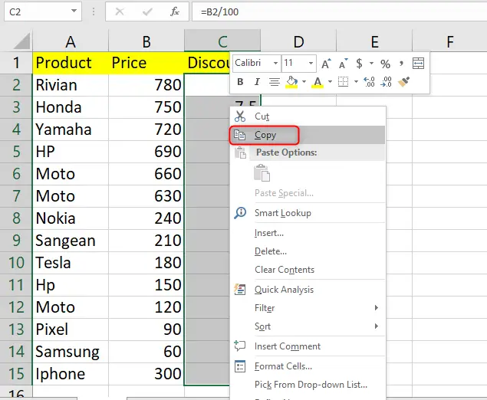The height and width of the screenshot is (400, 487).
Task: Select the price cell 780
Action: point(146,85)
